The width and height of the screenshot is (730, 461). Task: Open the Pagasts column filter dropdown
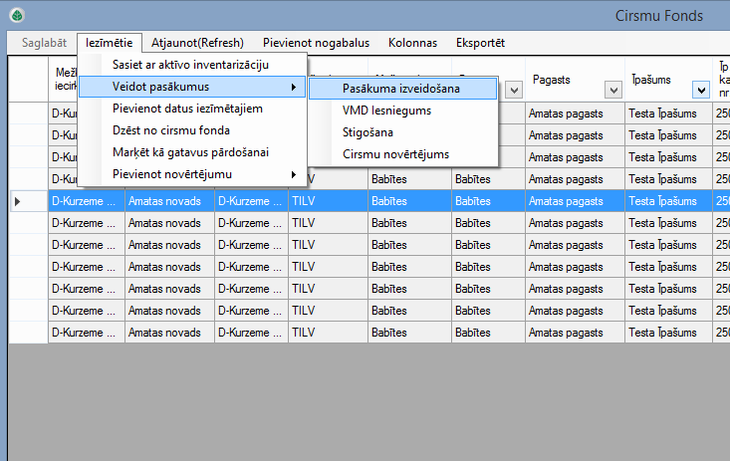point(613,90)
